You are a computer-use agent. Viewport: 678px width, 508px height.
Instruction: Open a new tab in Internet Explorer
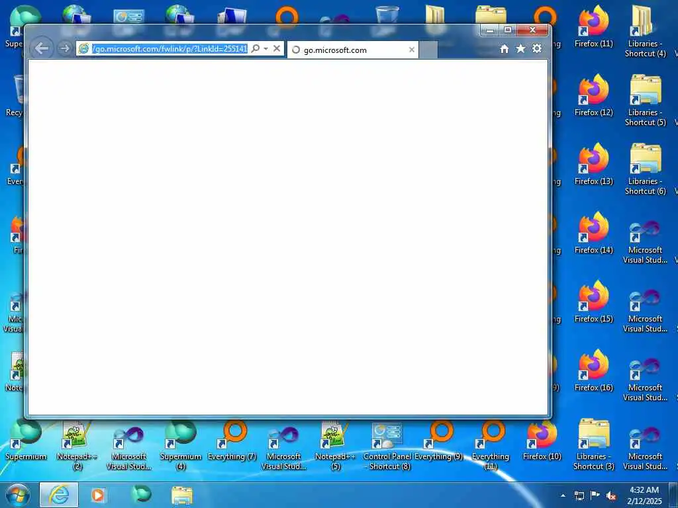(428, 50)
